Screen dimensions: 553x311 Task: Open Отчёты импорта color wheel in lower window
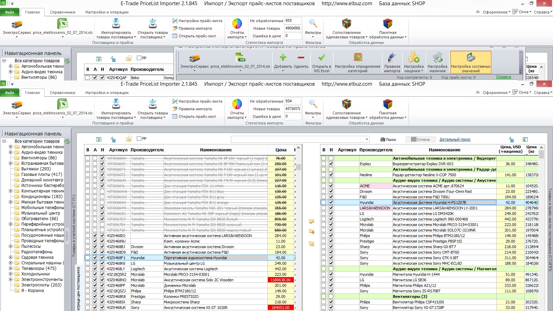point(237,104)
